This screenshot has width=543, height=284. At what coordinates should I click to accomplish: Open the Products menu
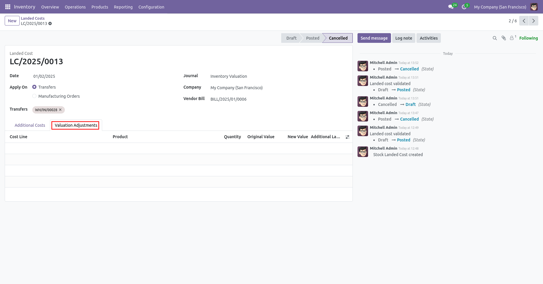point(100,7)
